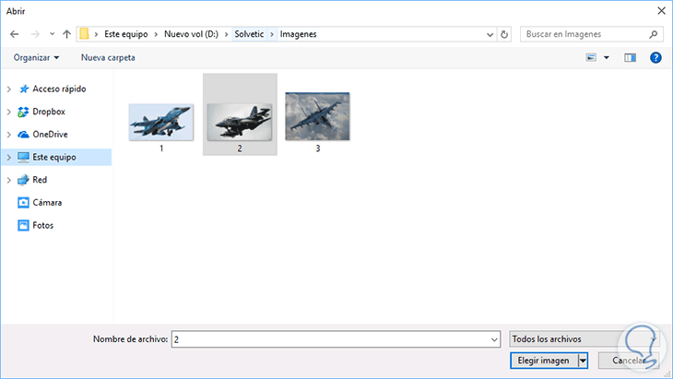
Task: Close the Abrir dialog
Action: (x=661, y=11)
